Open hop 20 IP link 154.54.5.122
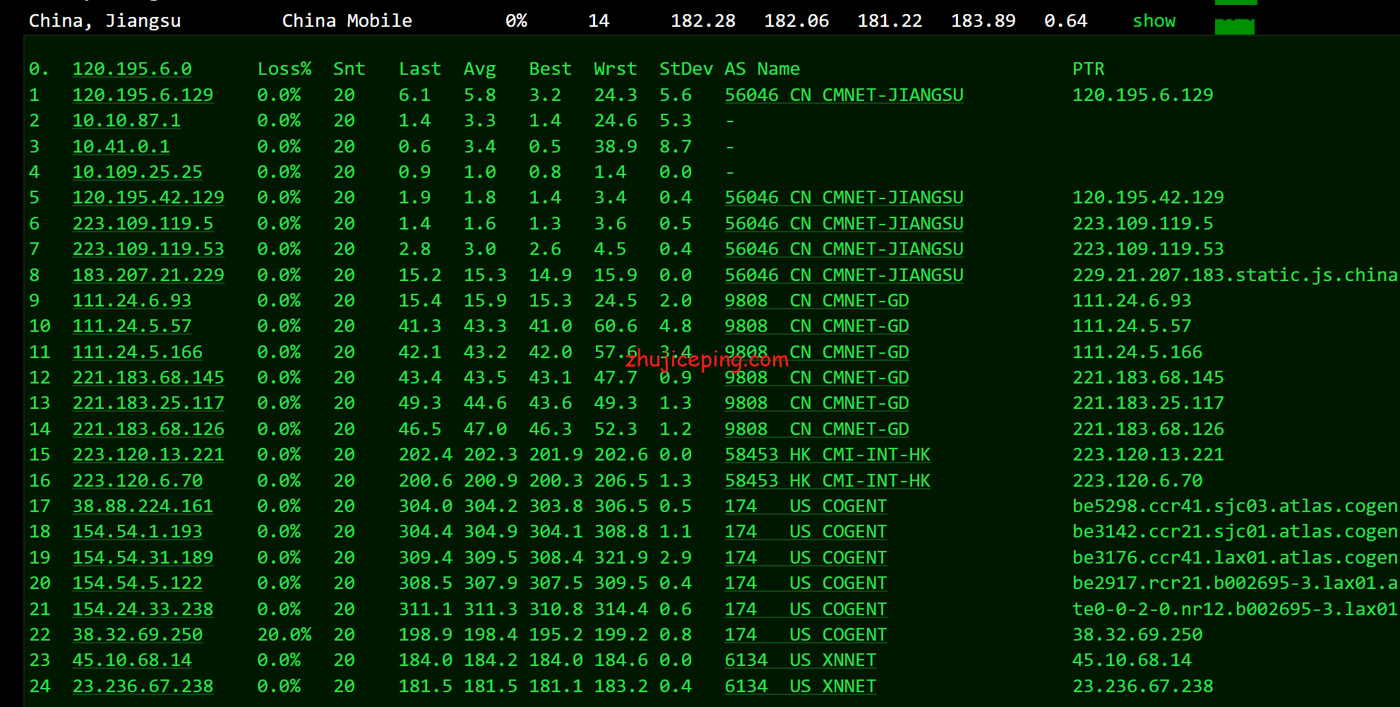This screenshot has width=1400, height=707. [x=137, y=583]
